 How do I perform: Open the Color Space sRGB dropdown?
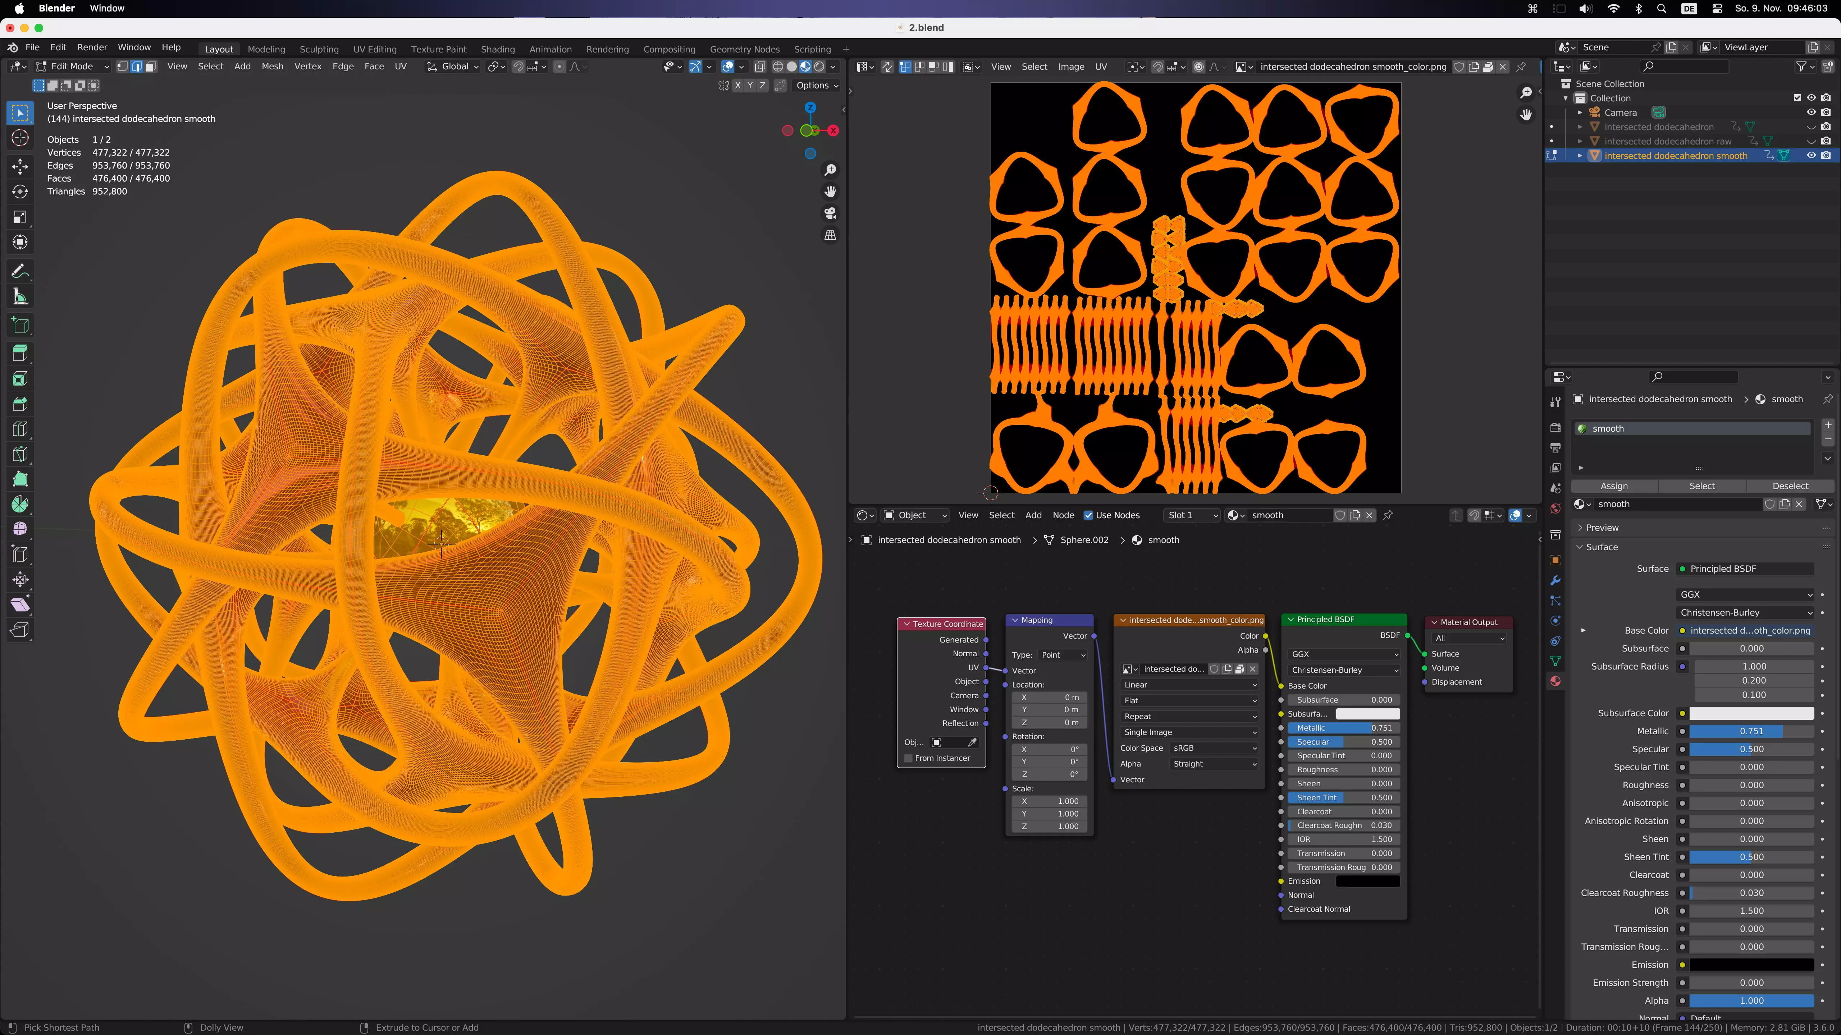tap(1214, 748)
